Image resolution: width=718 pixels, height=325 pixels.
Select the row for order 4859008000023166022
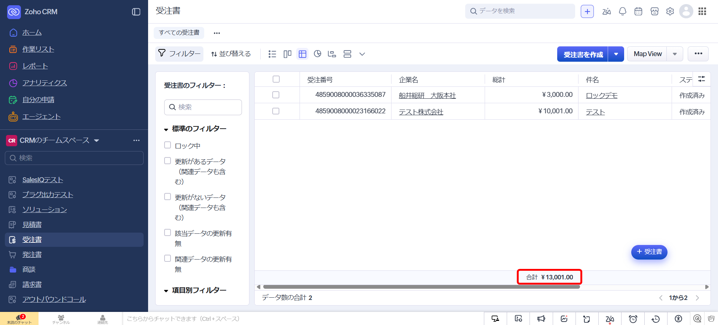276,111
